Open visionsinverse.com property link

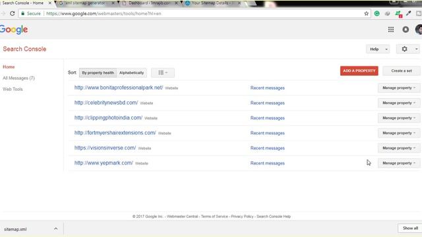105,147
